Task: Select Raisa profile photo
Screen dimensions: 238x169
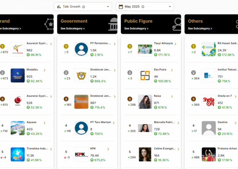Action: pos(145,102)
